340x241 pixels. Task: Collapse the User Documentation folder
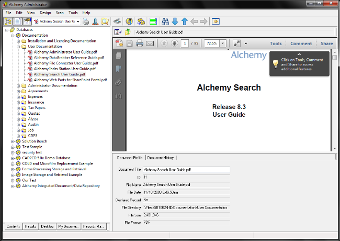click(x=18, y=47)
